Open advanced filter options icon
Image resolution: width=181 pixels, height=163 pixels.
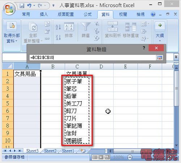click(97, 39)
